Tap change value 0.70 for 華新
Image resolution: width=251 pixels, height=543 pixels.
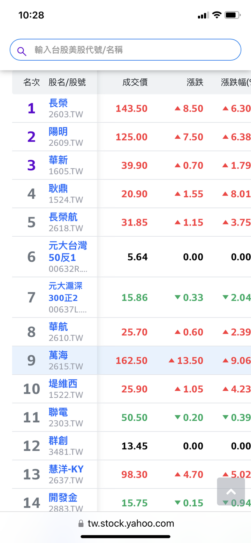coord(193,166)
